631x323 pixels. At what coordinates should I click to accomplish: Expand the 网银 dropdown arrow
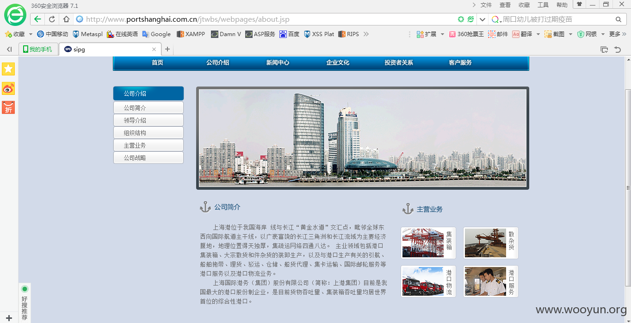point(602,34)
